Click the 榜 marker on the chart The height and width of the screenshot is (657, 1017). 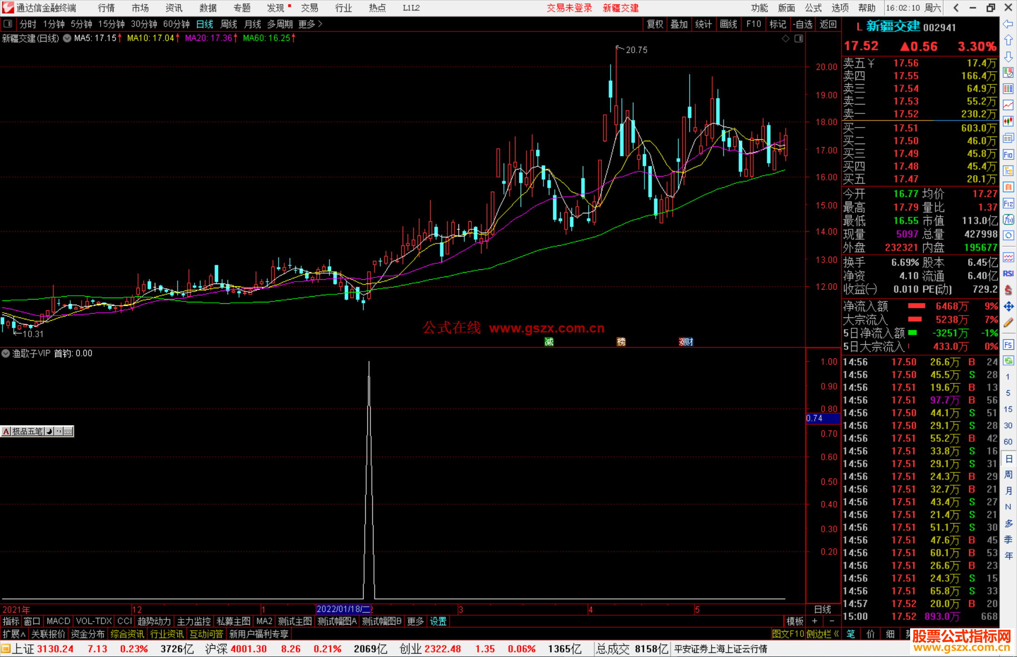621,342
